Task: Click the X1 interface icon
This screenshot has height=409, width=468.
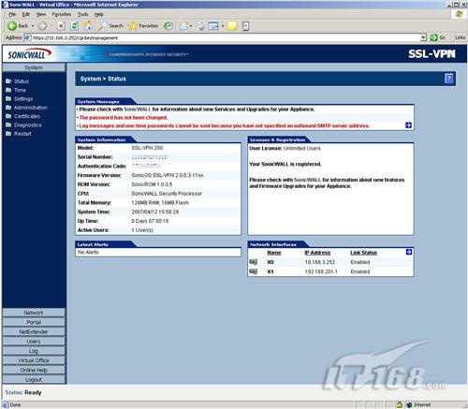Action: [254, 271]
